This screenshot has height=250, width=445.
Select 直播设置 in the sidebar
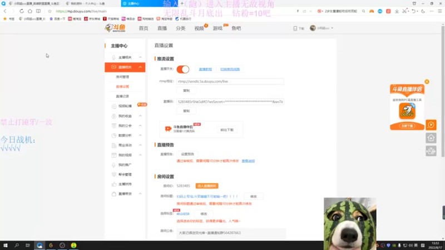pos(122,87)
